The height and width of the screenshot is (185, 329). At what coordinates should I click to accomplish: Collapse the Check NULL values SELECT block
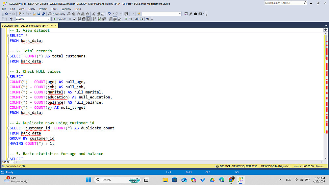pyautogui.click(x=8, y=77)
